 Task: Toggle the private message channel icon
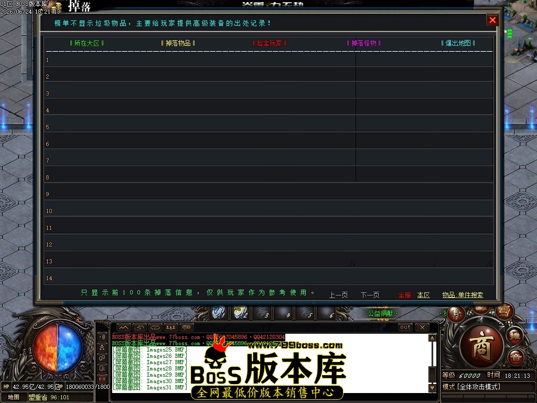102,369
